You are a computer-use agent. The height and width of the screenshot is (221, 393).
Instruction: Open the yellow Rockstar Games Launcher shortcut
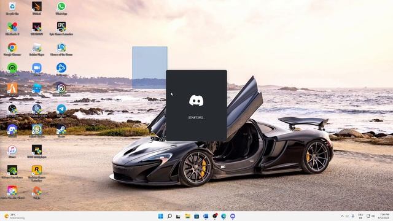click(37, 173)
